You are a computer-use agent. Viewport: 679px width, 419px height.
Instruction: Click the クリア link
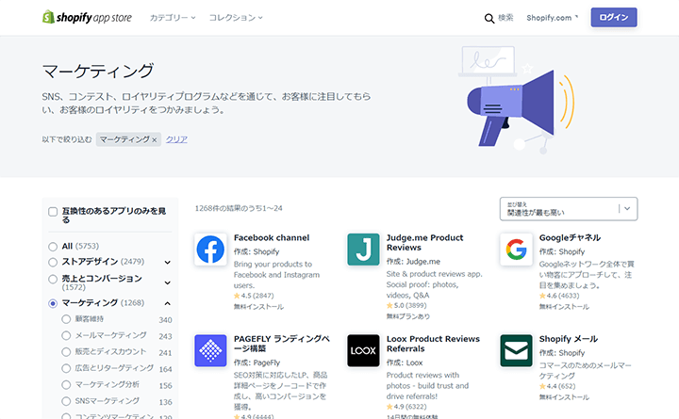tap(176, 139)
